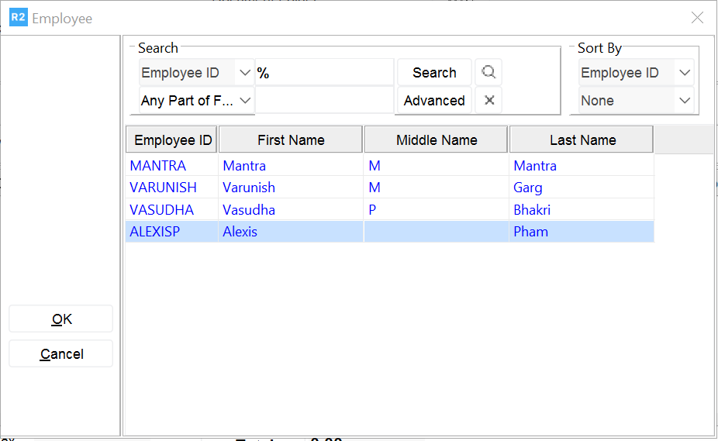Click the empty second search criteria field
Viewport: 718px width, 441px height.
(x=325, y=101)
